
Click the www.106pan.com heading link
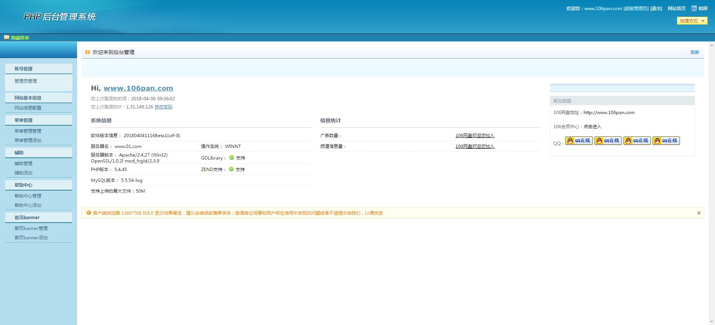click(138, 88)
